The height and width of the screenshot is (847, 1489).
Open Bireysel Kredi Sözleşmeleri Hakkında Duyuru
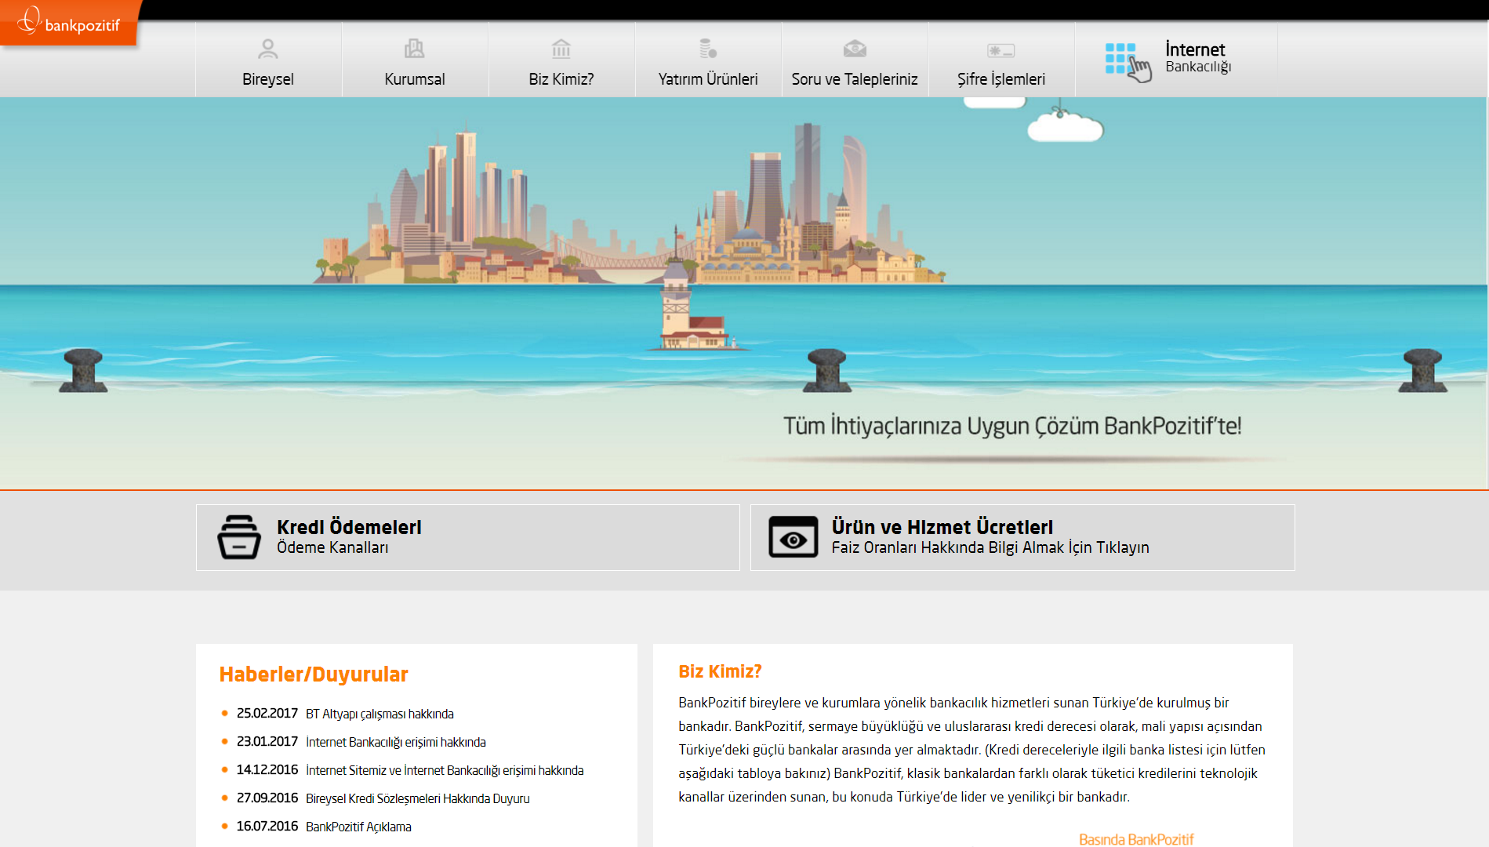pos(418,798)
